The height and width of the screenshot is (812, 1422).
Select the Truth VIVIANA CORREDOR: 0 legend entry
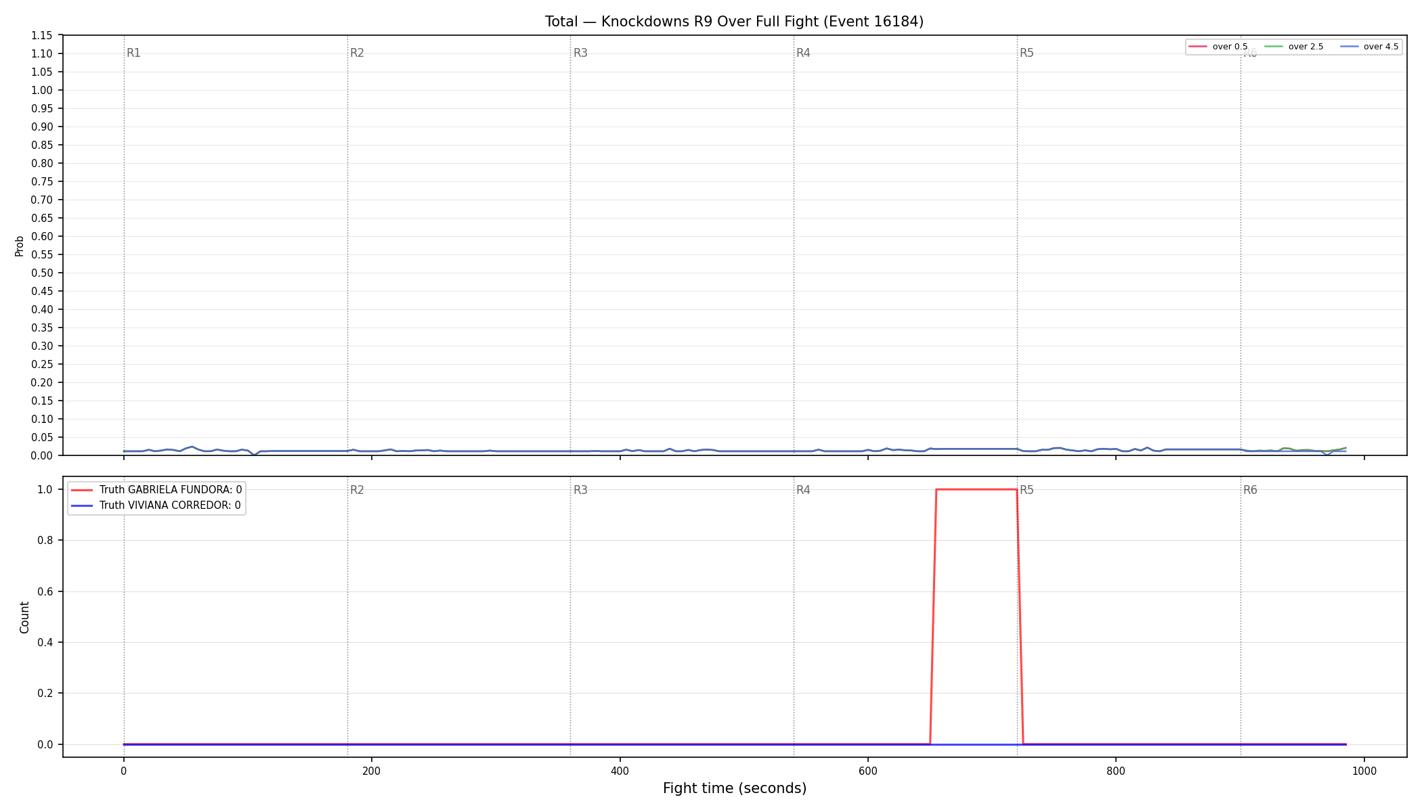[156, 505]
